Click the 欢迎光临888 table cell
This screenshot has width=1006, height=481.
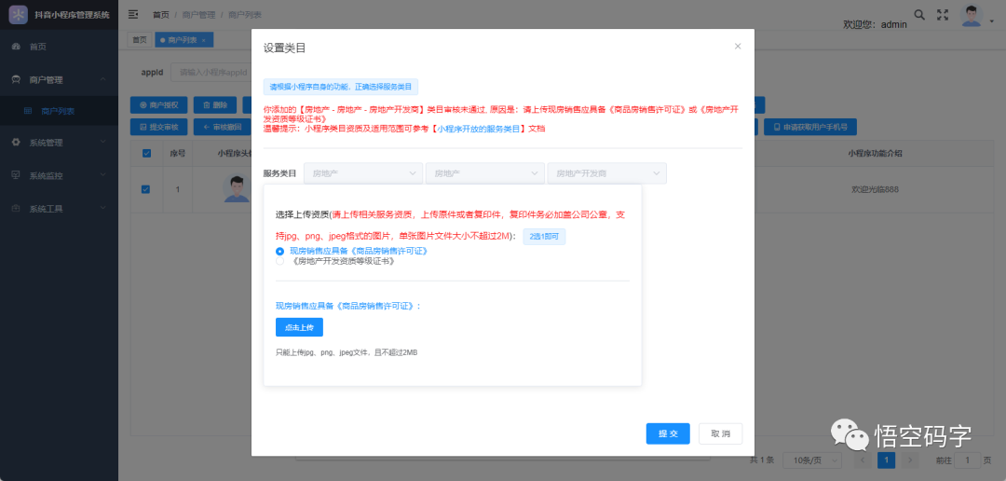tap(874, 189)
